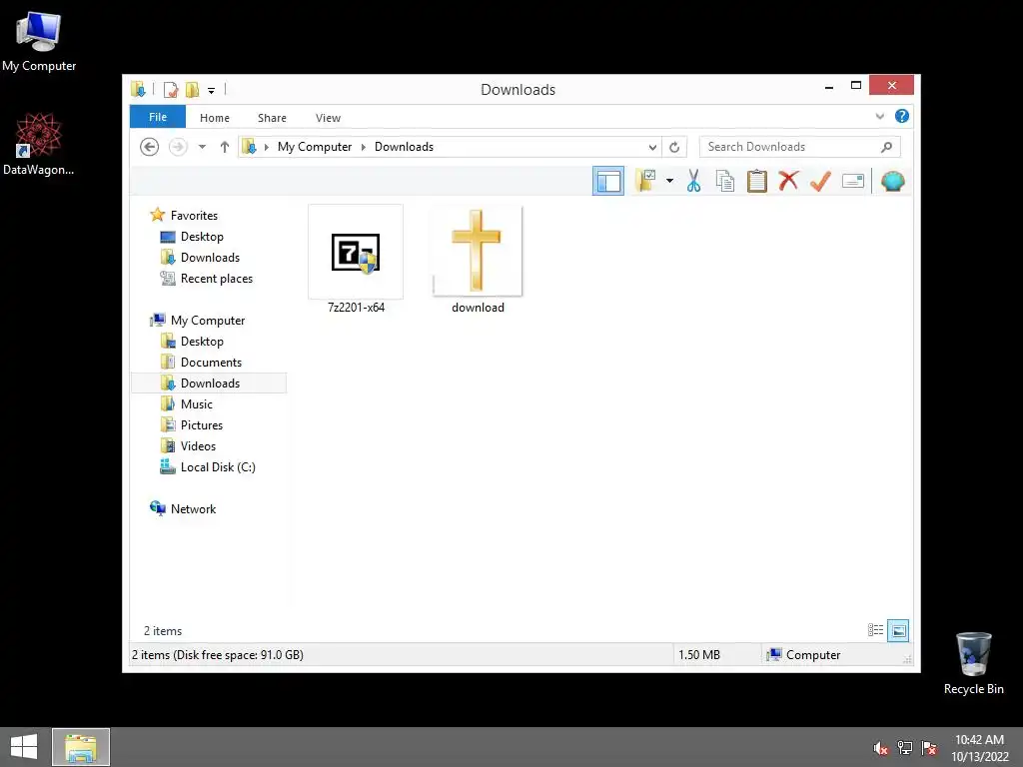
Task: Select My Computer in navigation pane
Action: [x=208, y=321]
